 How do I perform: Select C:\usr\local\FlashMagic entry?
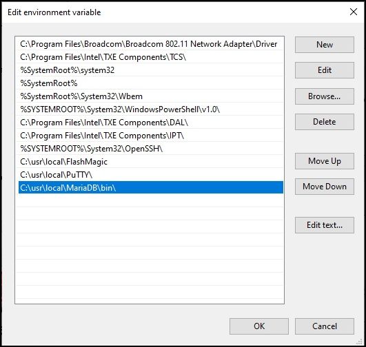click(151, 162)
